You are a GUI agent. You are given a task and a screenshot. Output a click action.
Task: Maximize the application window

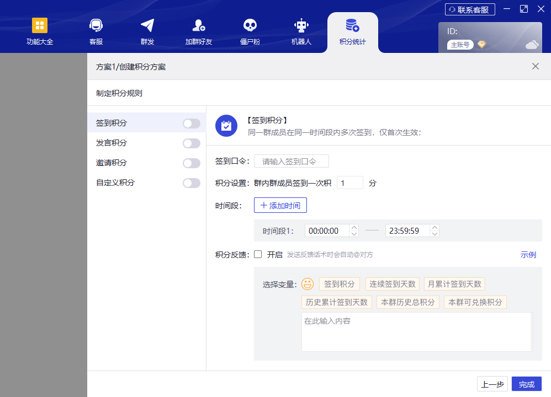pos(524,9)
